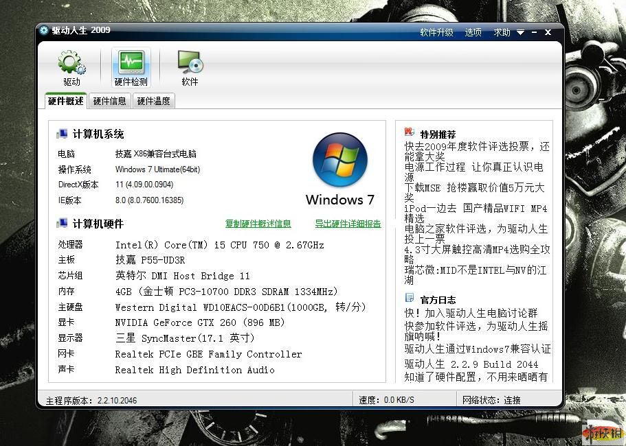
Task: Click the 复制硬件概述信息 link
Action: click(x=258, y=224)
